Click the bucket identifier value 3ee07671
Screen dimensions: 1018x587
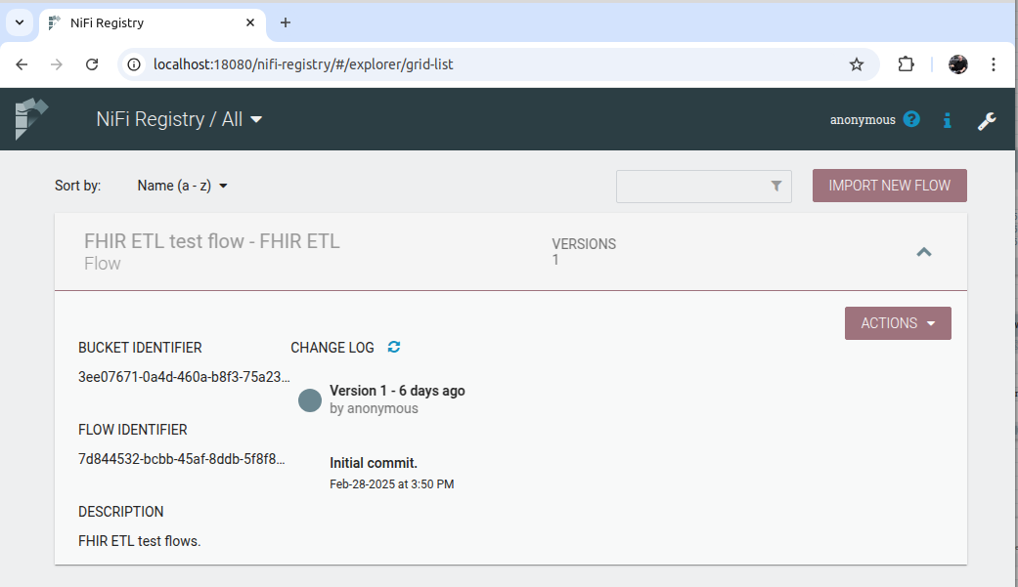coord(184,377)
